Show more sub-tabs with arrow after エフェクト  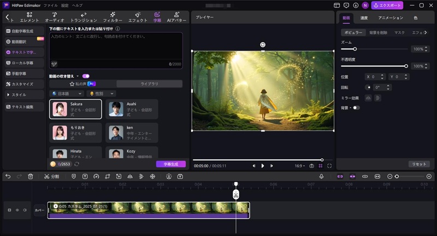tap(426, 33)
